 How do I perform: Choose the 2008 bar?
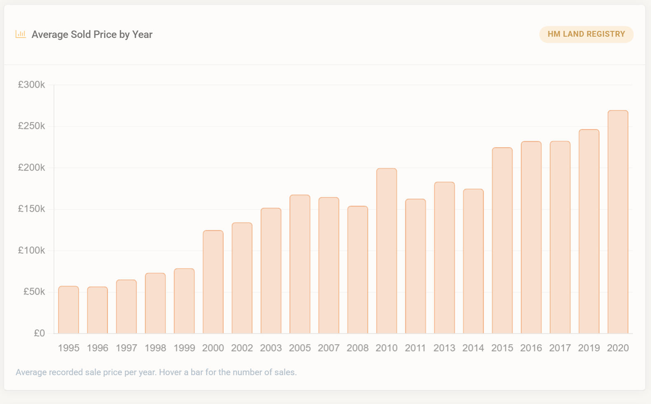coord(358,270)
